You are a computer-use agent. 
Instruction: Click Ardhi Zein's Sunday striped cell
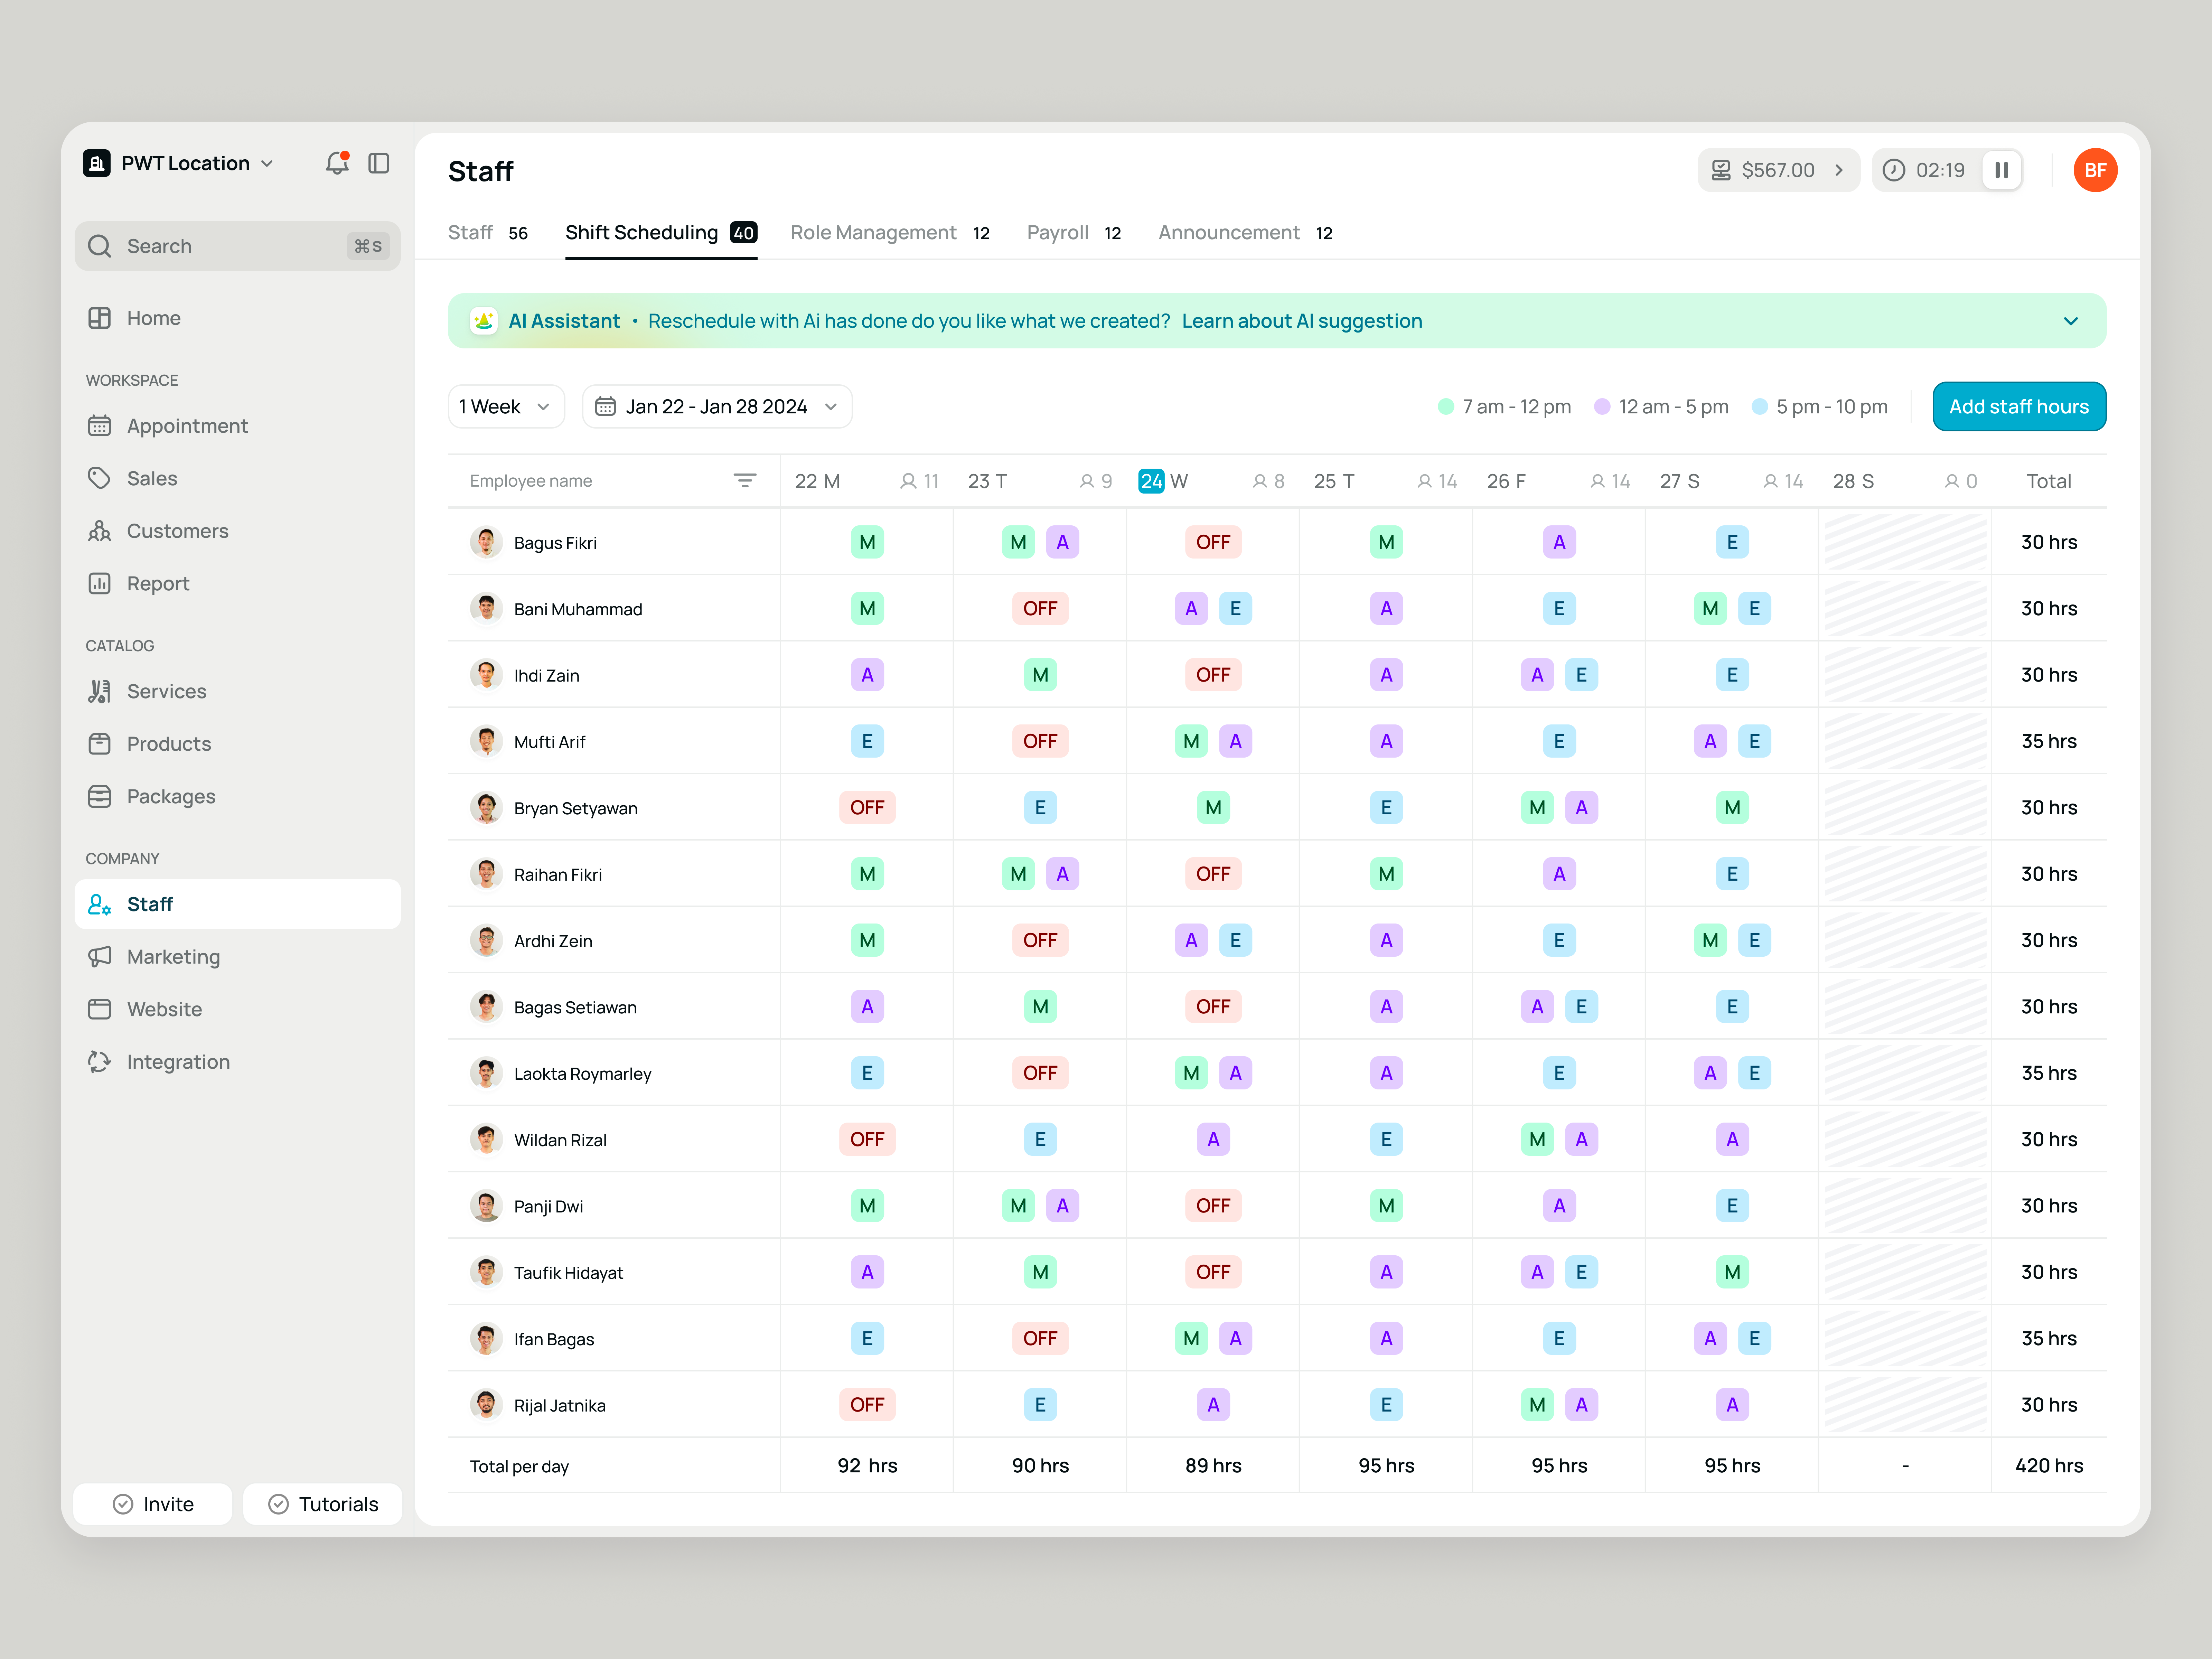pos(1905,940)
